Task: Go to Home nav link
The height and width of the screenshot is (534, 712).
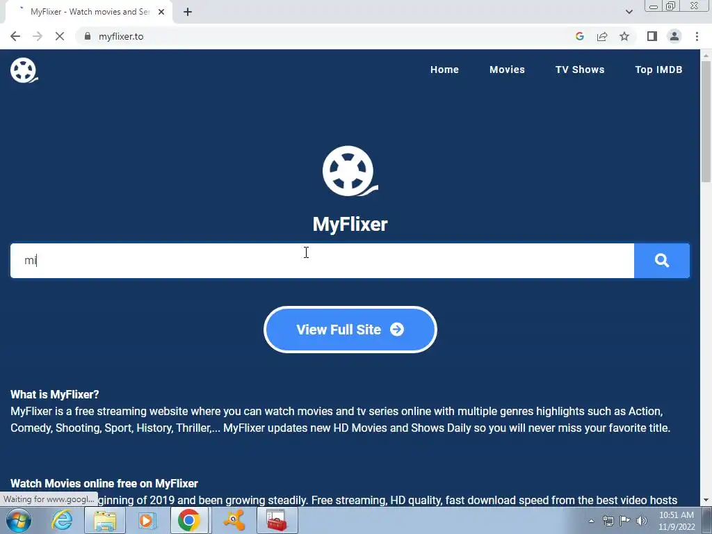Action: pos(444,70)
